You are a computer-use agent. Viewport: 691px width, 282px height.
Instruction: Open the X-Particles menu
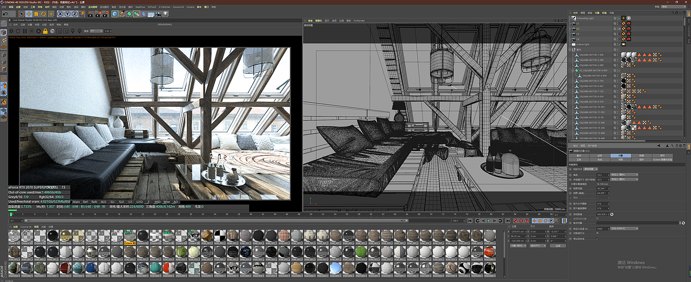click(164, 7)
